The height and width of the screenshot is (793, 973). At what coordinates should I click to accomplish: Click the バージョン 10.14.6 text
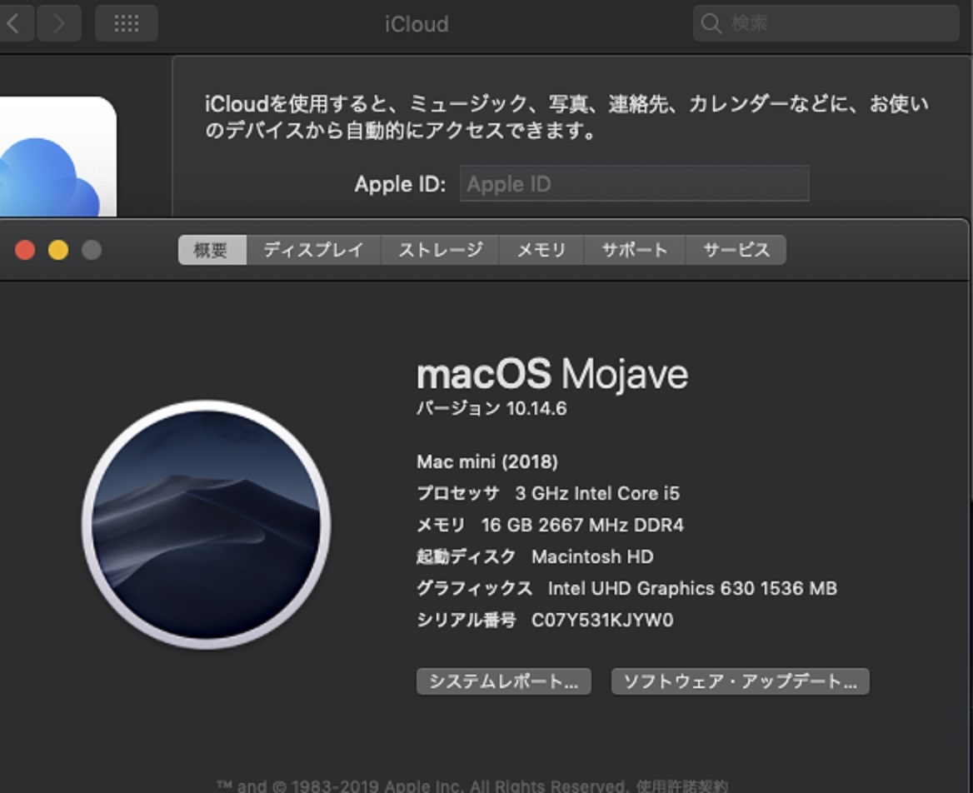(491, 408)
